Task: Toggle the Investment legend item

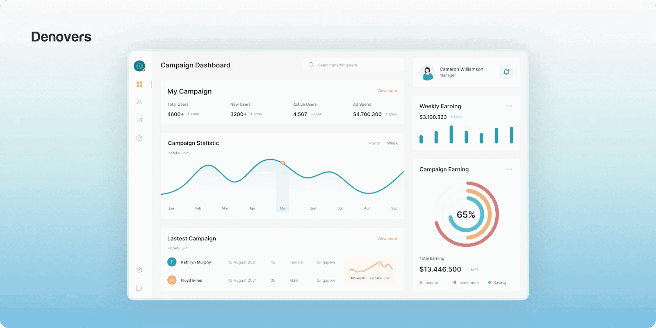Action: point(466,282)
